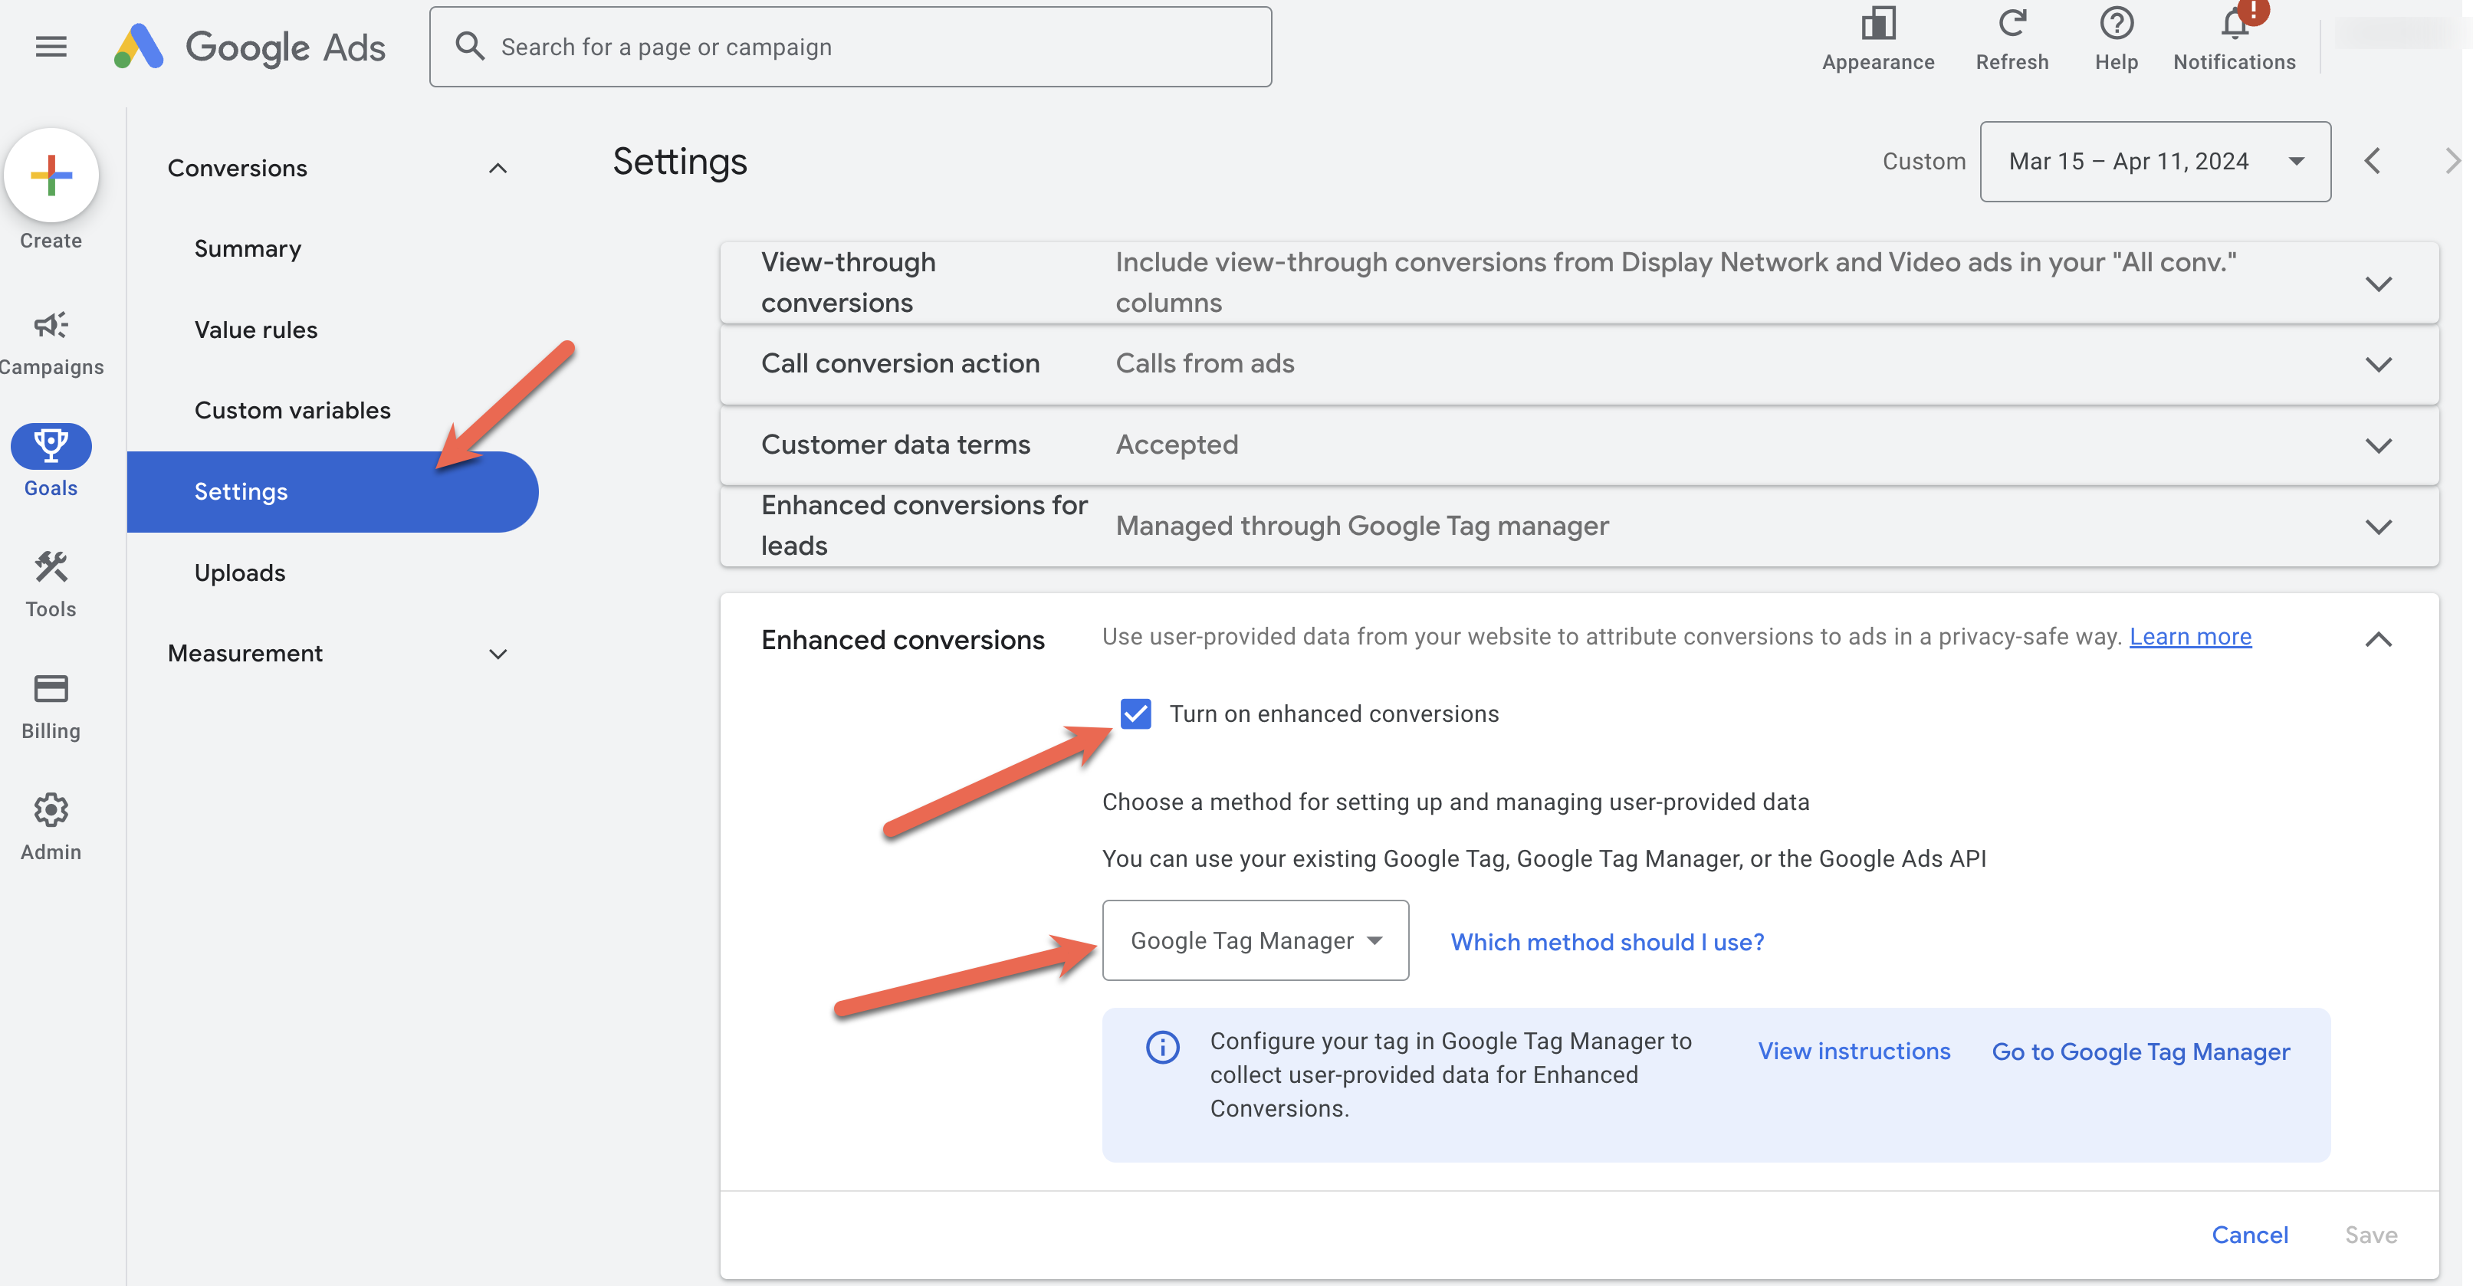Click the search magnifier icon
Image resolution: width=2473 pixels, height=1286 pixels.
click(x=469, y=45)
